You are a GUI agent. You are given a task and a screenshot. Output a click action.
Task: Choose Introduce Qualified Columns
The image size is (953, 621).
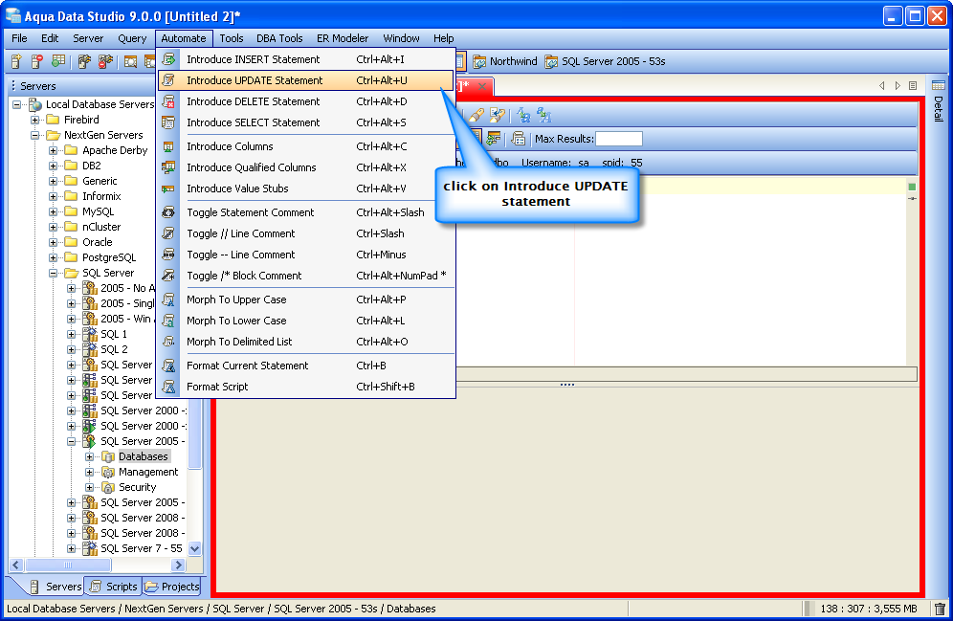coord(306,167)
